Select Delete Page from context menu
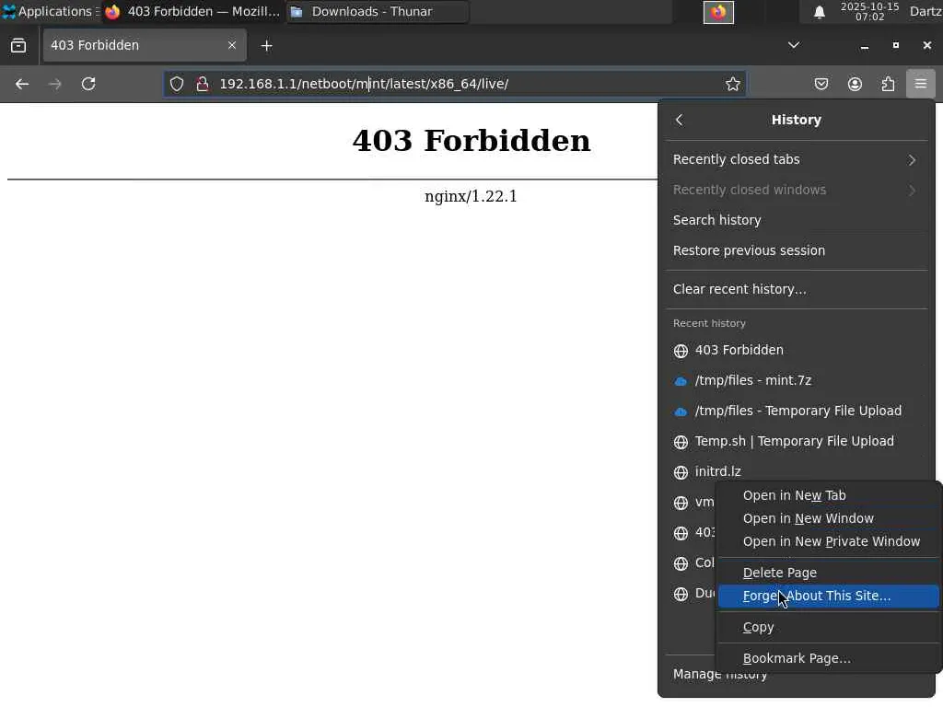This screenshot has height=707, width=943. 828,573
